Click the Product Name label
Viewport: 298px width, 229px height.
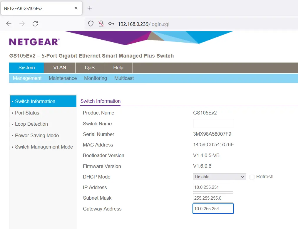(98, 113)
